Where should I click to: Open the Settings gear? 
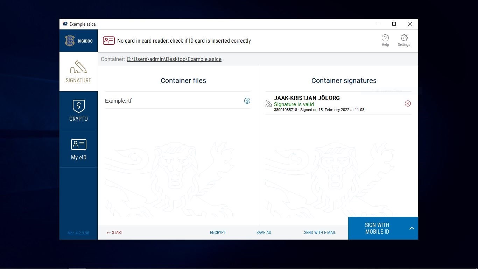tap(404, 40)
